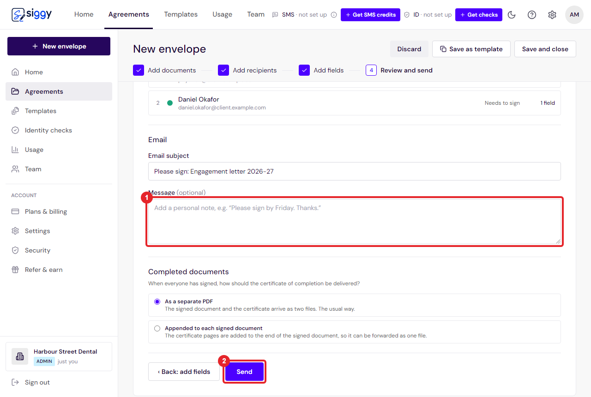The width and height of the screenshot is (591, 397).
Task: Click Get SMS credits button
Action: click(x=370, y=15)
